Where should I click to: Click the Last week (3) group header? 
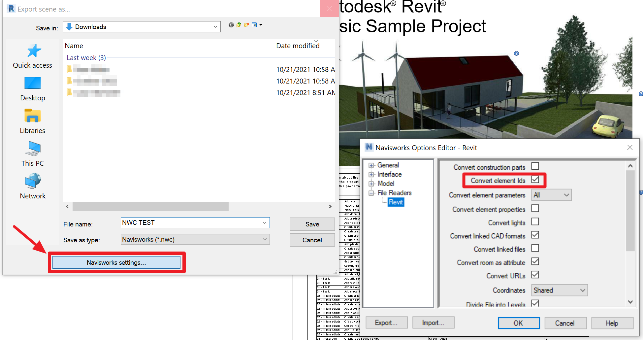[86, 58]
